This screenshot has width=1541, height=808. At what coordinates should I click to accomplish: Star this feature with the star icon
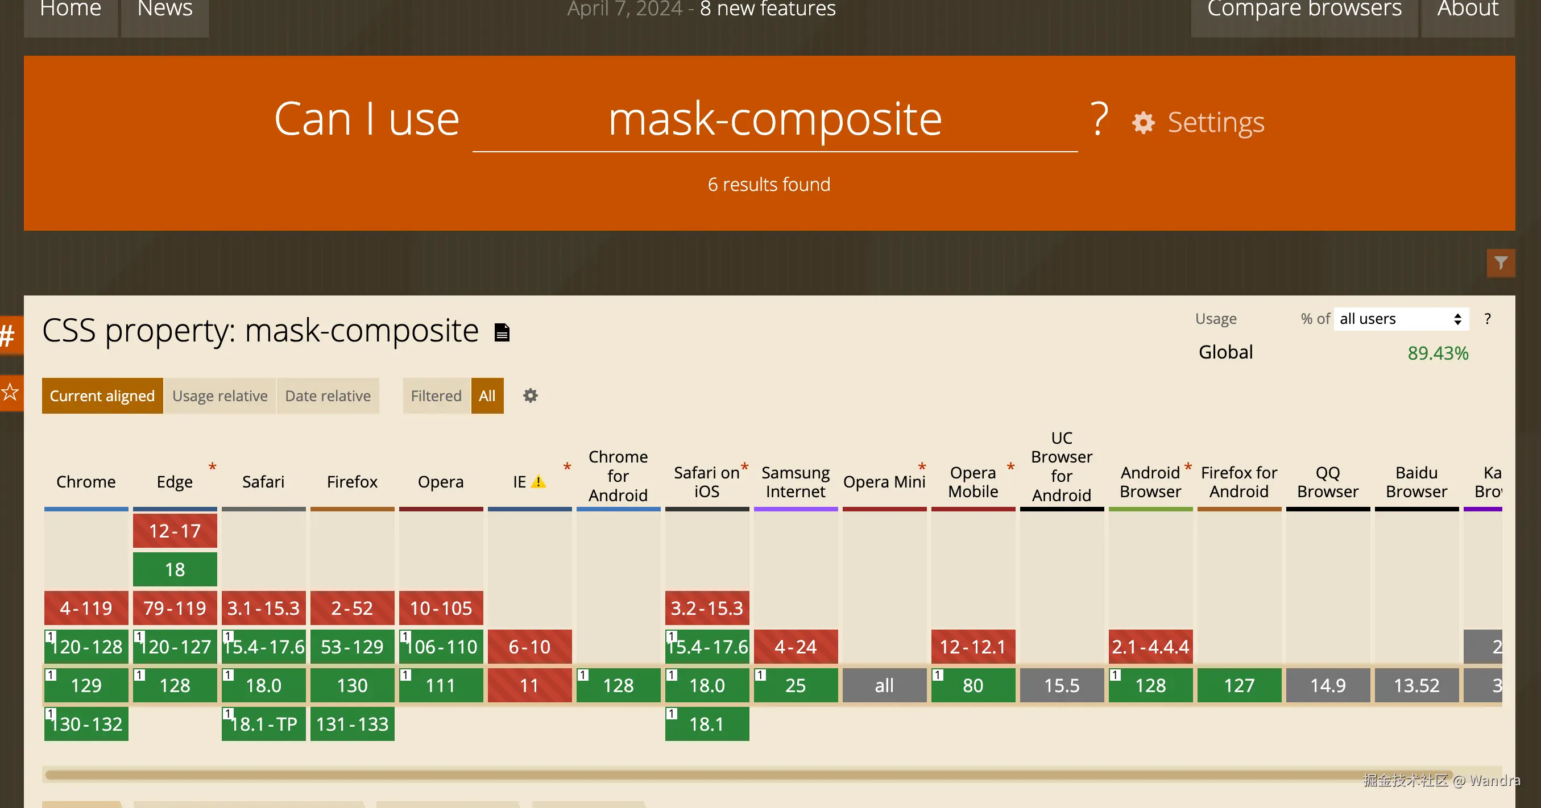10,393
